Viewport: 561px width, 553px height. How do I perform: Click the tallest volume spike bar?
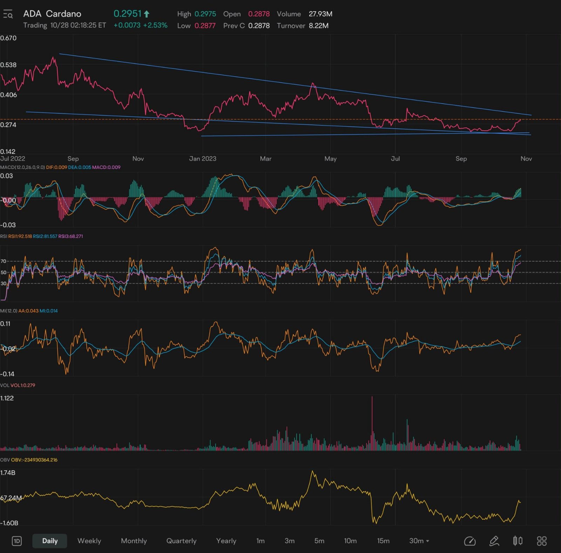pos(372,423)
